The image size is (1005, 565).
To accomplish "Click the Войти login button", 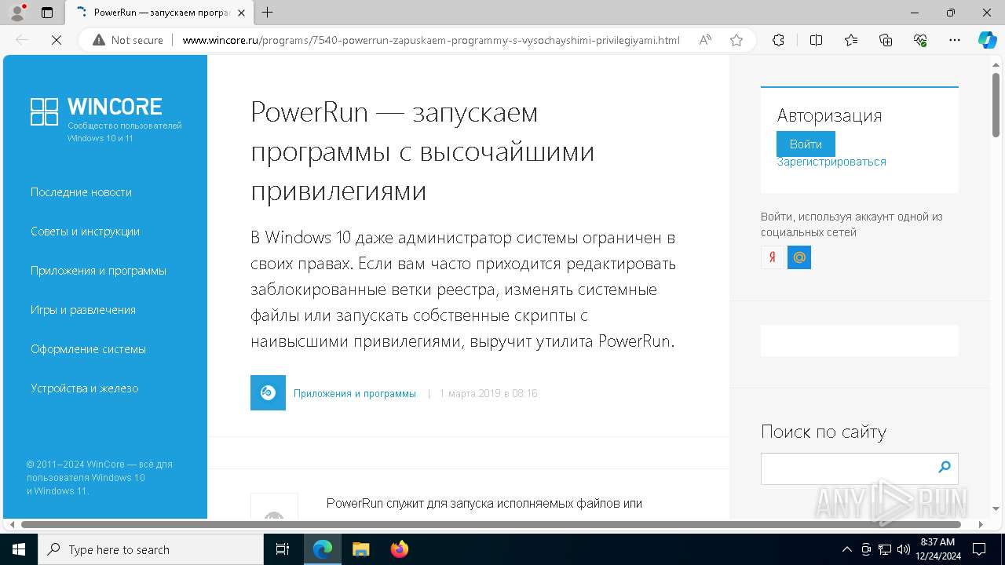I will pyautogui.click(x=806, y=144).
